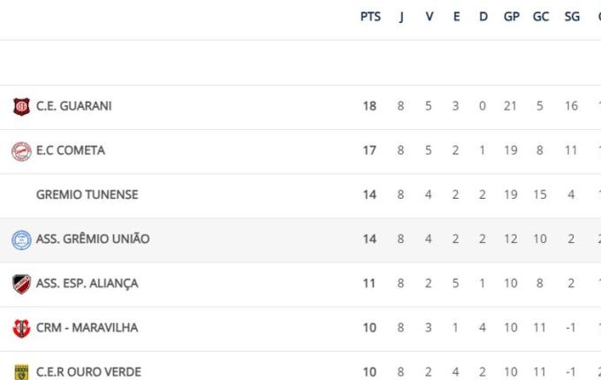601x380 pixels.
Task: Open the C.E. GUARANI team name
Action: click(73, 106)
